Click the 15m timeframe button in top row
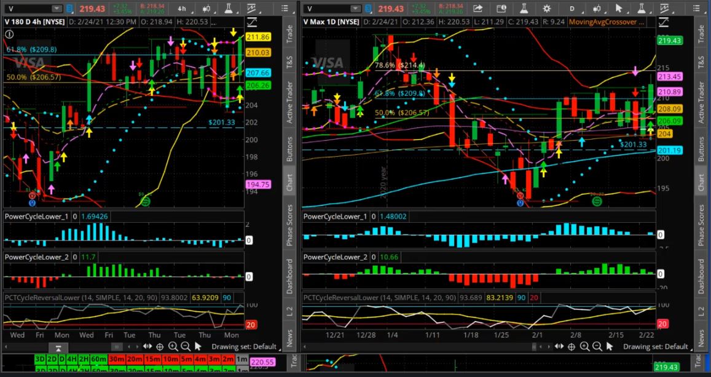Viewport: 711px width, 377px height. [153, 359]
